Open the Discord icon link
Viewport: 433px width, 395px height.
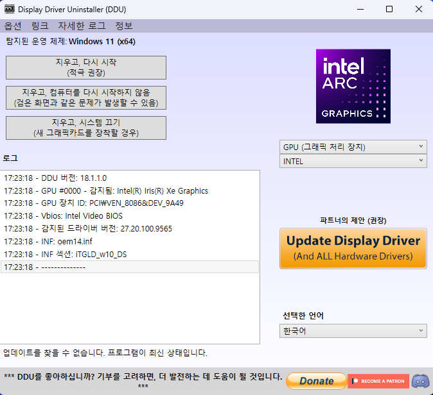point(420,382)
